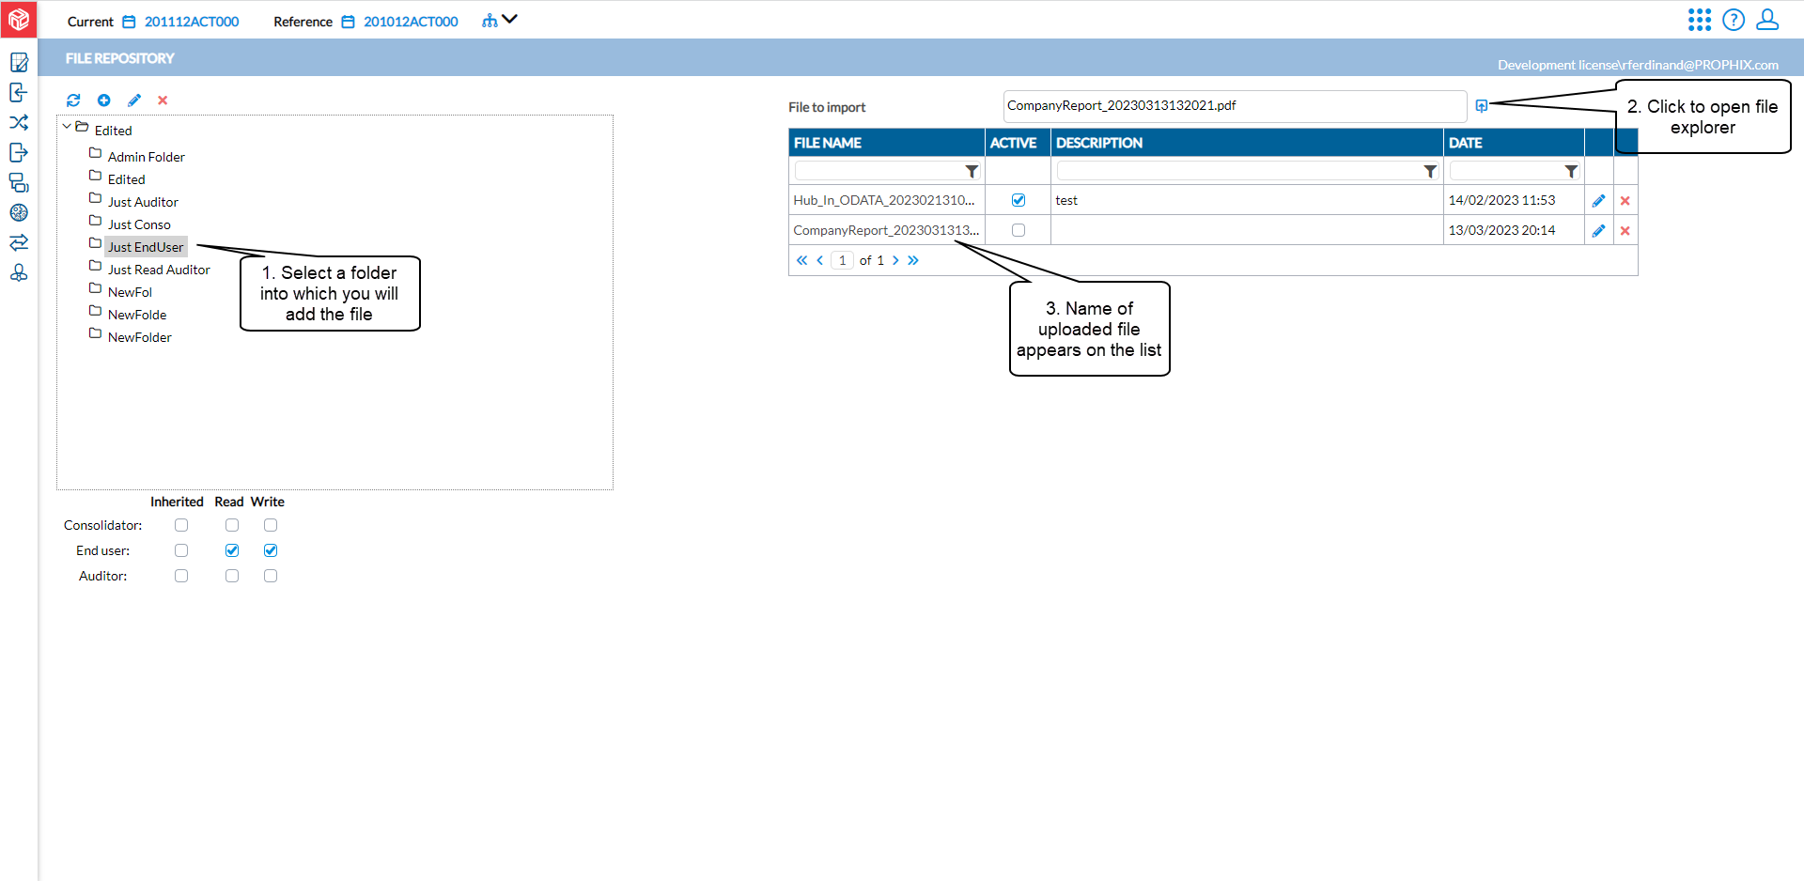Toggle Consolidator Write checkbox
The image size is (1804, 881).
pyautogui.click(x=271, y=525)
